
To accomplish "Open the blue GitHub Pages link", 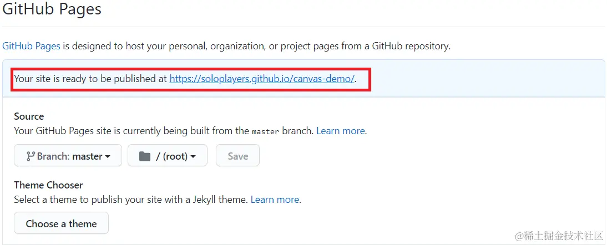I will pyautogui.click(x=31, y=46).
